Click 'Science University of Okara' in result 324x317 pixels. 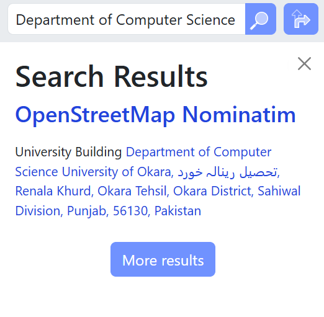coord(93,172)
